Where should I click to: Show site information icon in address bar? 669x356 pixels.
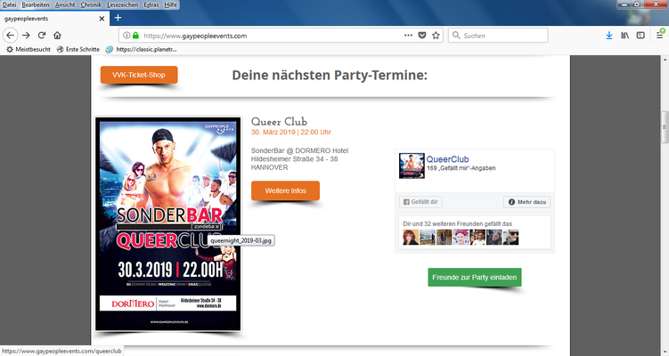(126, 36)
